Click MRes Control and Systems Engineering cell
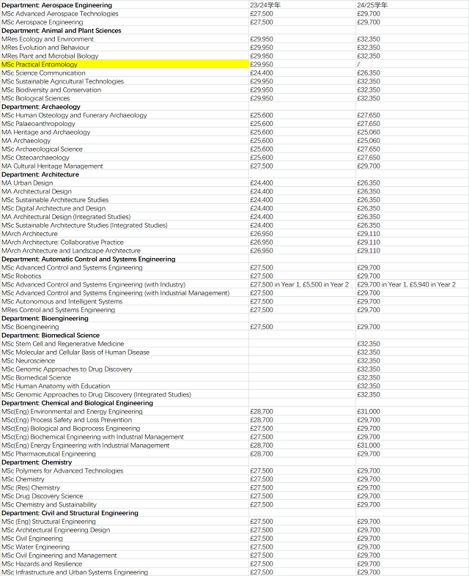The height and width of the screenshot is (576, 469). pyautogui.click(x=125, y=310)
